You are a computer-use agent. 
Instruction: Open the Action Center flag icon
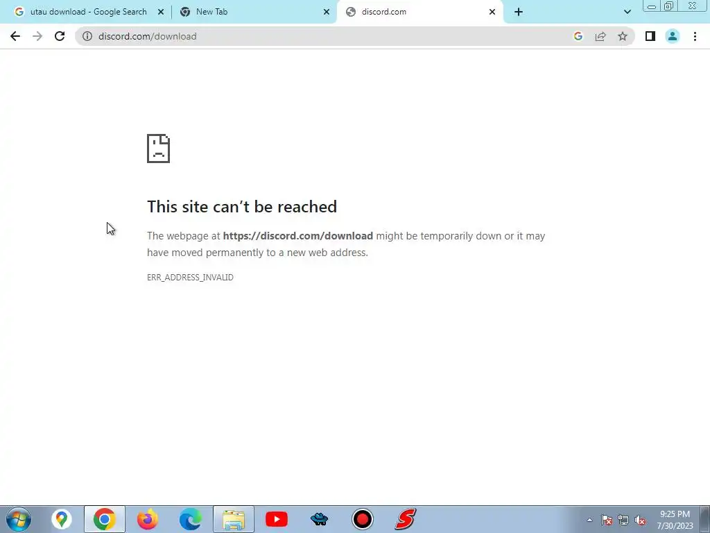[x=606, y=520]
